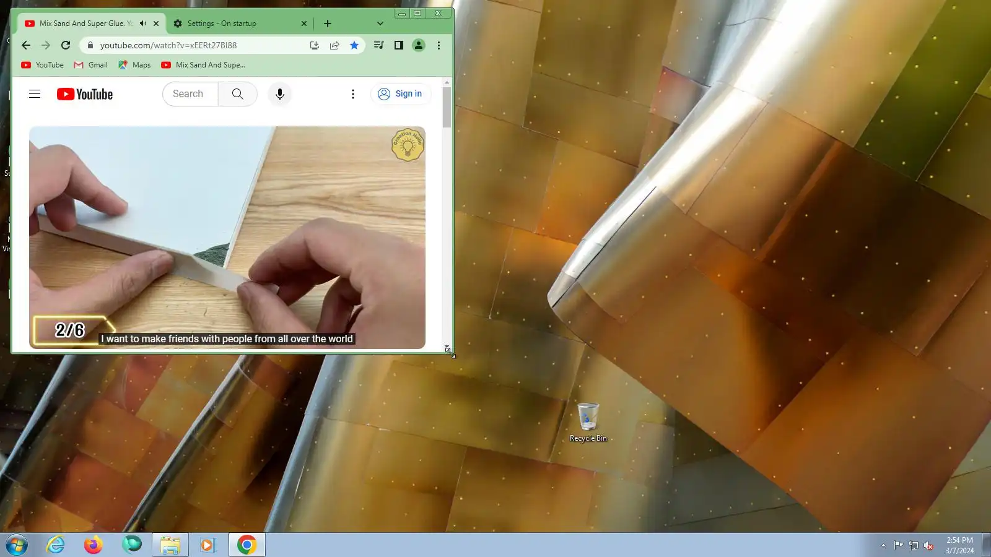Open the Action Center flag icon
991x557 pixels.
(x=898, y=545)
